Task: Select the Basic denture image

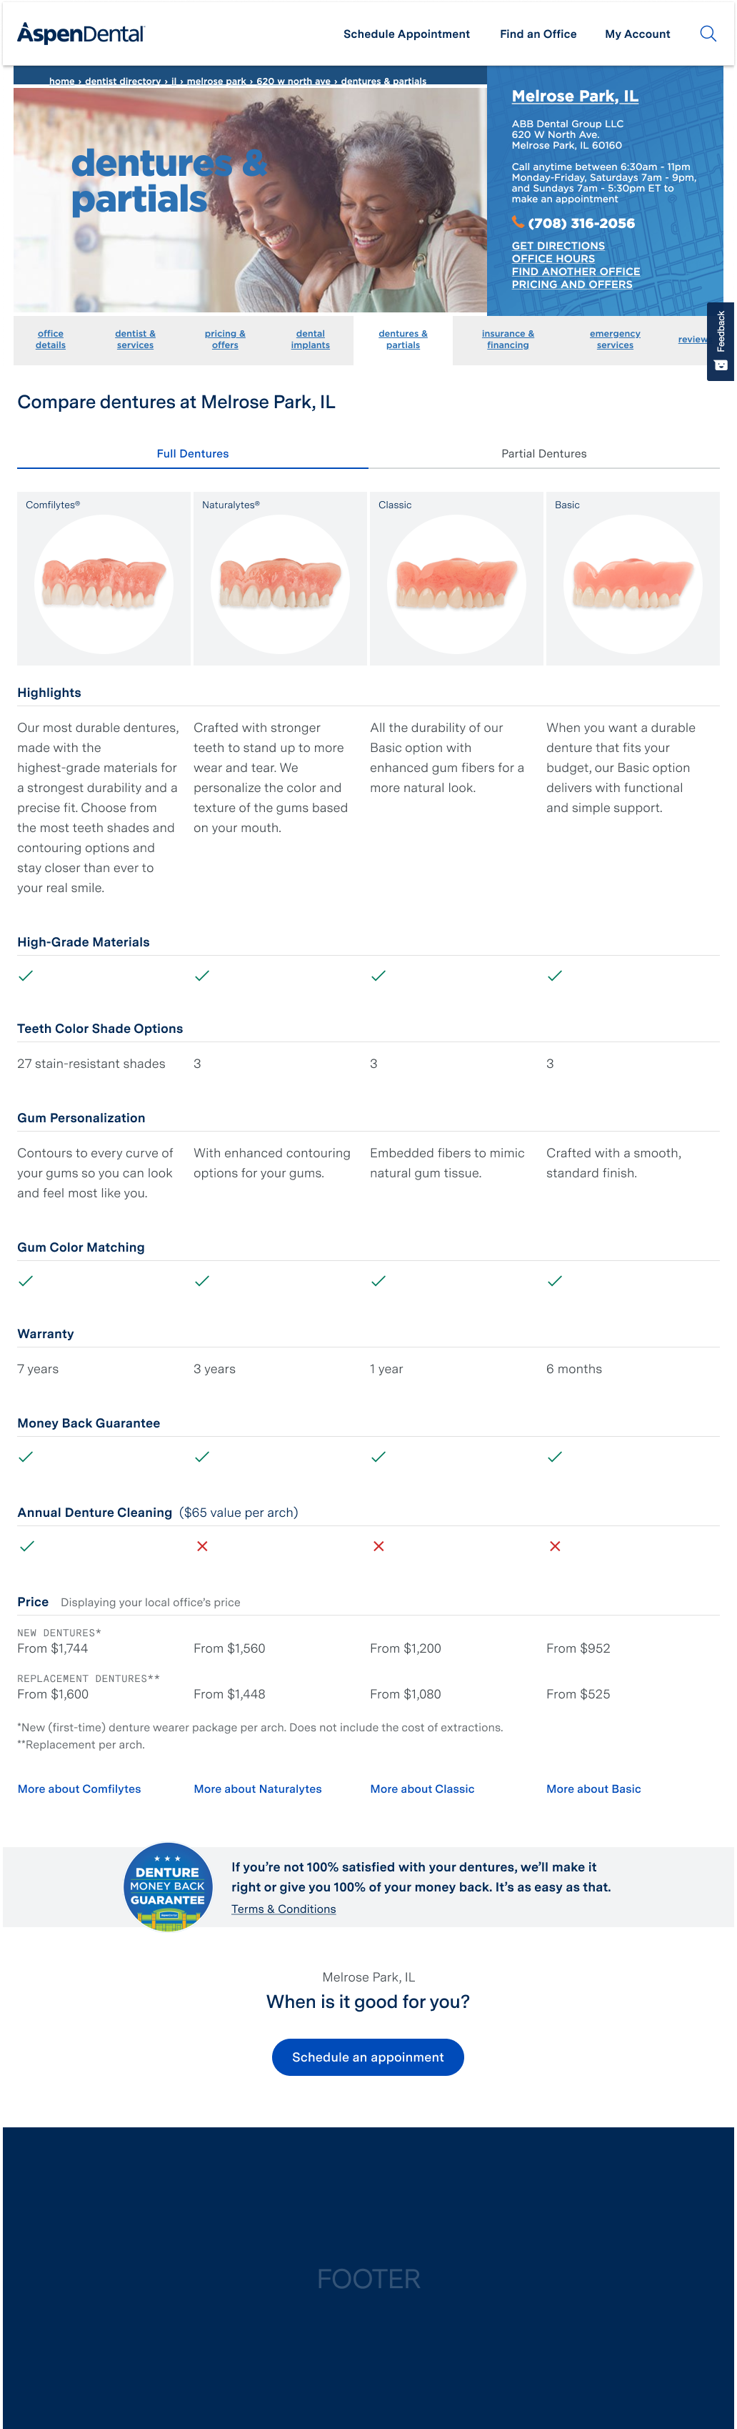Action: click(x=633, y=584)
